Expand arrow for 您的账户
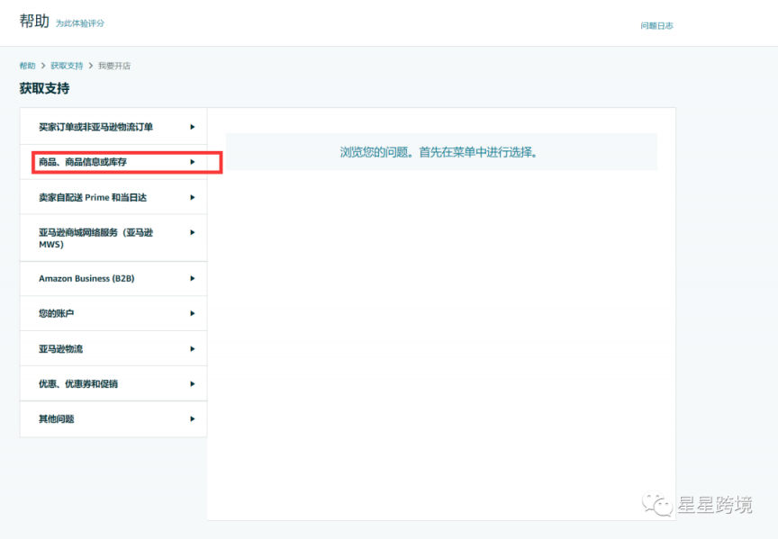778x539 pixels. pyautogui.click(x=193, y=313)
